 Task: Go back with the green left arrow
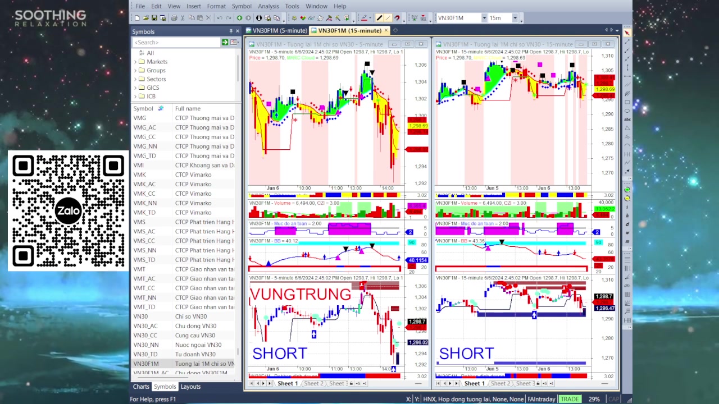[x=239, y=18]
